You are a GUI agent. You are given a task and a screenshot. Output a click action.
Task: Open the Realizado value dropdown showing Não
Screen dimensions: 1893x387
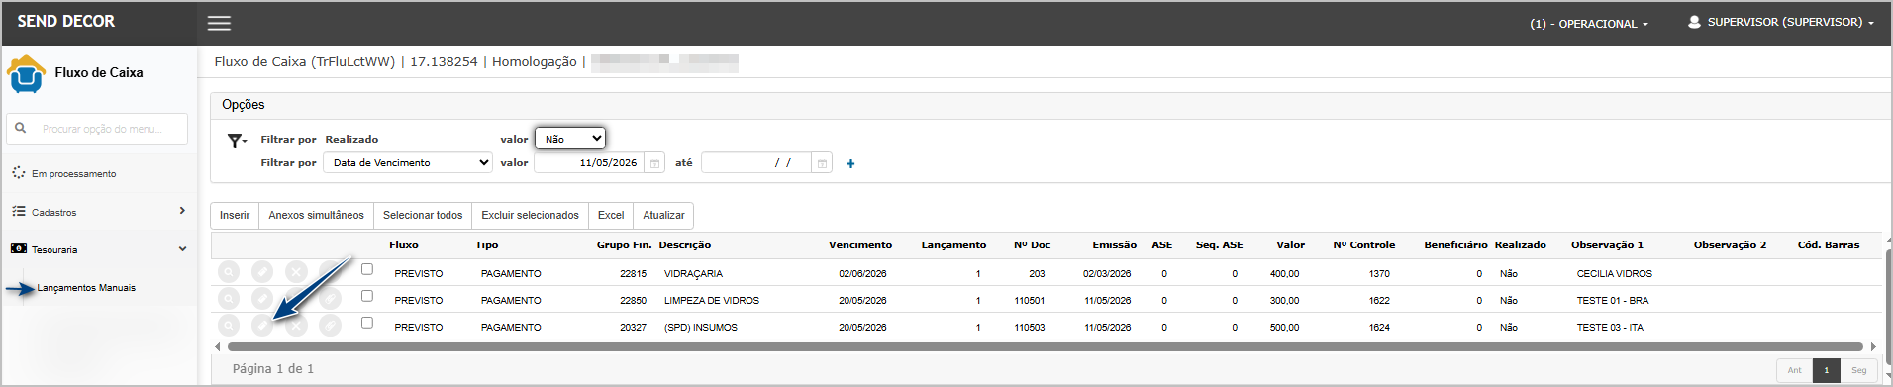tap(570, 139)
